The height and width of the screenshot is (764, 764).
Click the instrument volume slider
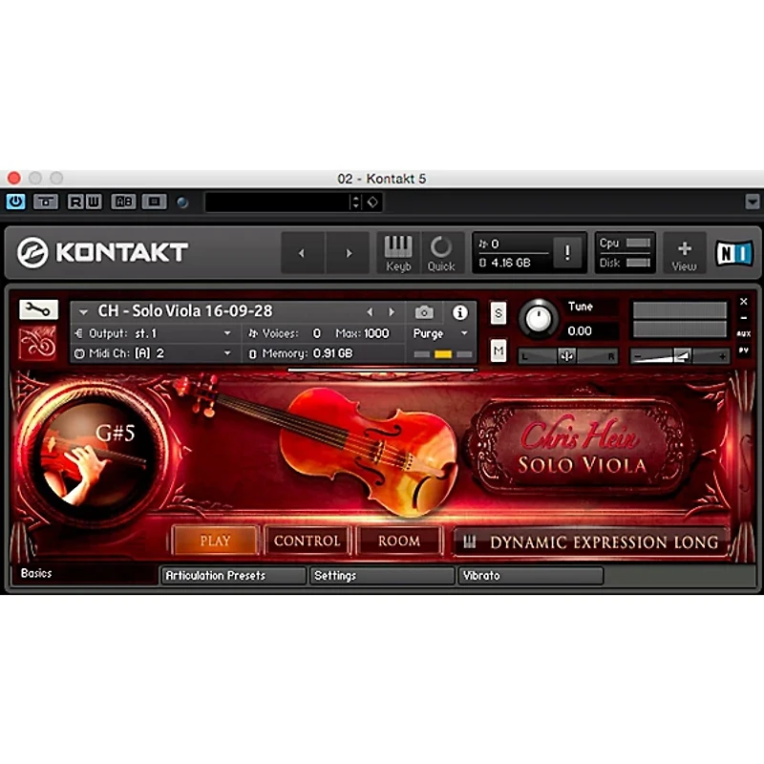pyautogui.click(x=679, y=356)
